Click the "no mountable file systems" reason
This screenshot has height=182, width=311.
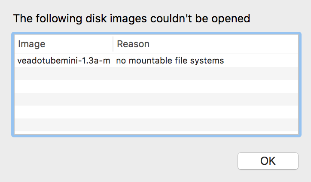pos(170,61)
